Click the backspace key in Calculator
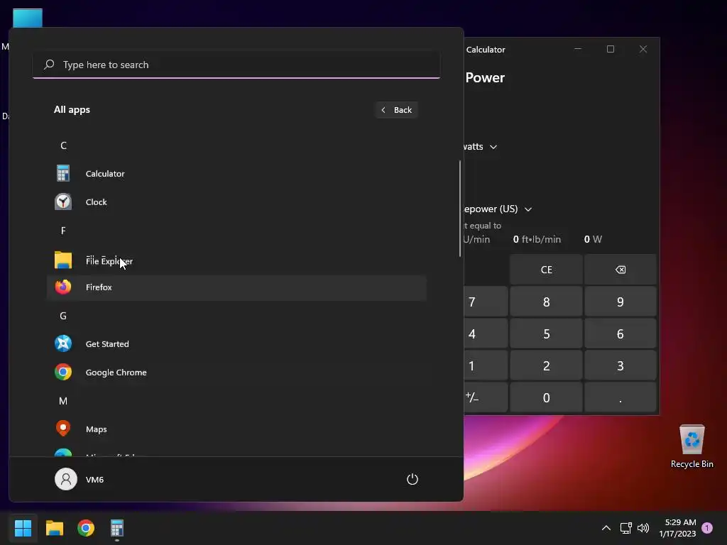 [x=621, y=270]
